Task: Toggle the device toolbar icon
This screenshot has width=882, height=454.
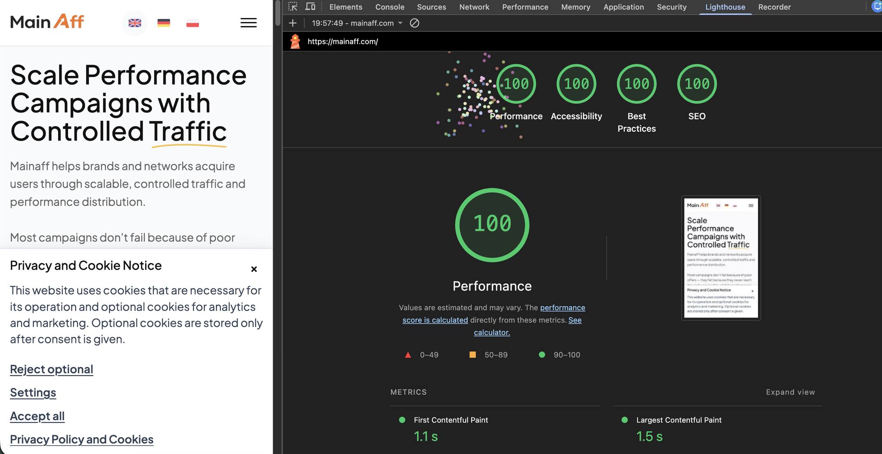Action: (310, 7)
